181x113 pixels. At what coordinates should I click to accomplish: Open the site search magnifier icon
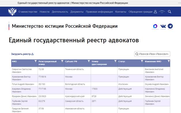pyautogui.click(x=169, y=11)
